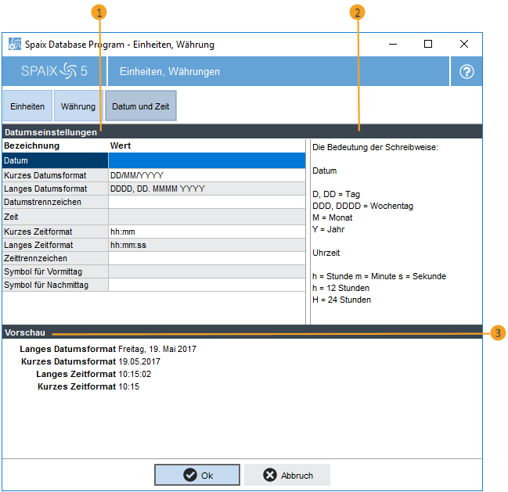508x492 pixels.
Task: Click the X icon on Abbruch button
Action: click(x=269, y=475)
